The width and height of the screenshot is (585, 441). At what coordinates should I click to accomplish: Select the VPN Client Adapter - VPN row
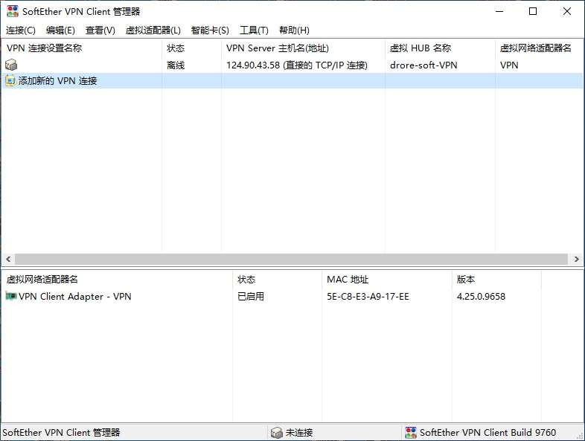pyautogui.click(x=271, y=297)
